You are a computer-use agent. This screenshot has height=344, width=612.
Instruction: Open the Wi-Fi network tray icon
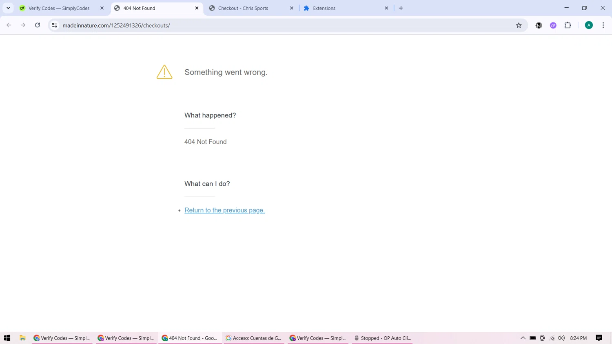click(552, 338)
